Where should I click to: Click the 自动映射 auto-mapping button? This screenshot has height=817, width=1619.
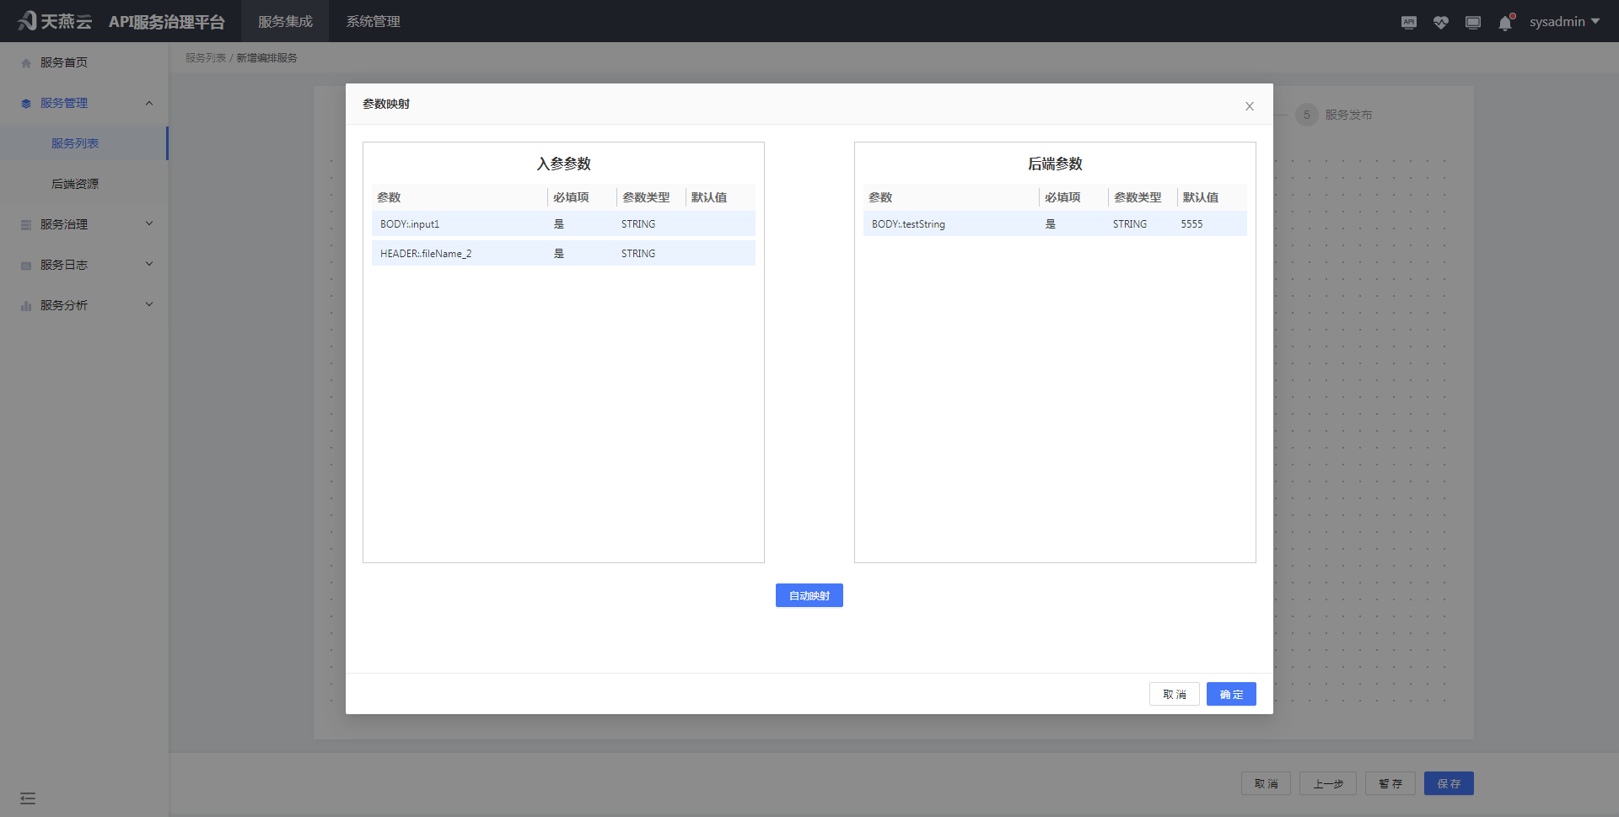(x=808, y=595)
